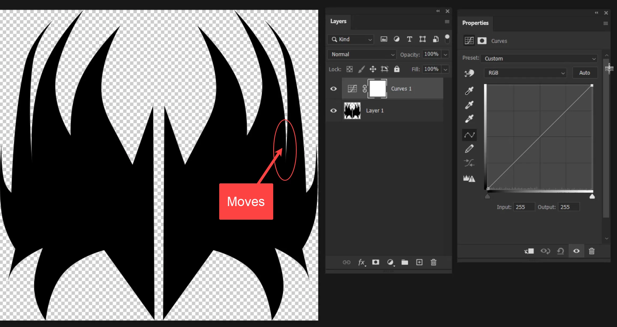Toggle adjustment visibility eye in Properties

(x=576, y=251)
